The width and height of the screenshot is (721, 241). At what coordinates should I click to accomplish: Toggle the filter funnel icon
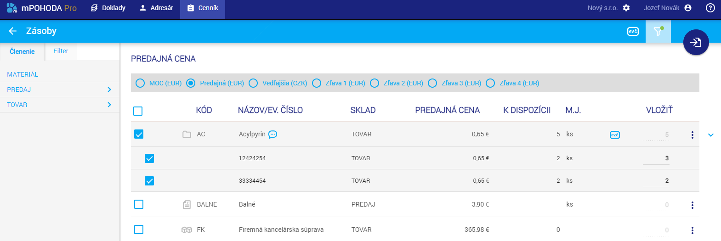tap(658, 31)
